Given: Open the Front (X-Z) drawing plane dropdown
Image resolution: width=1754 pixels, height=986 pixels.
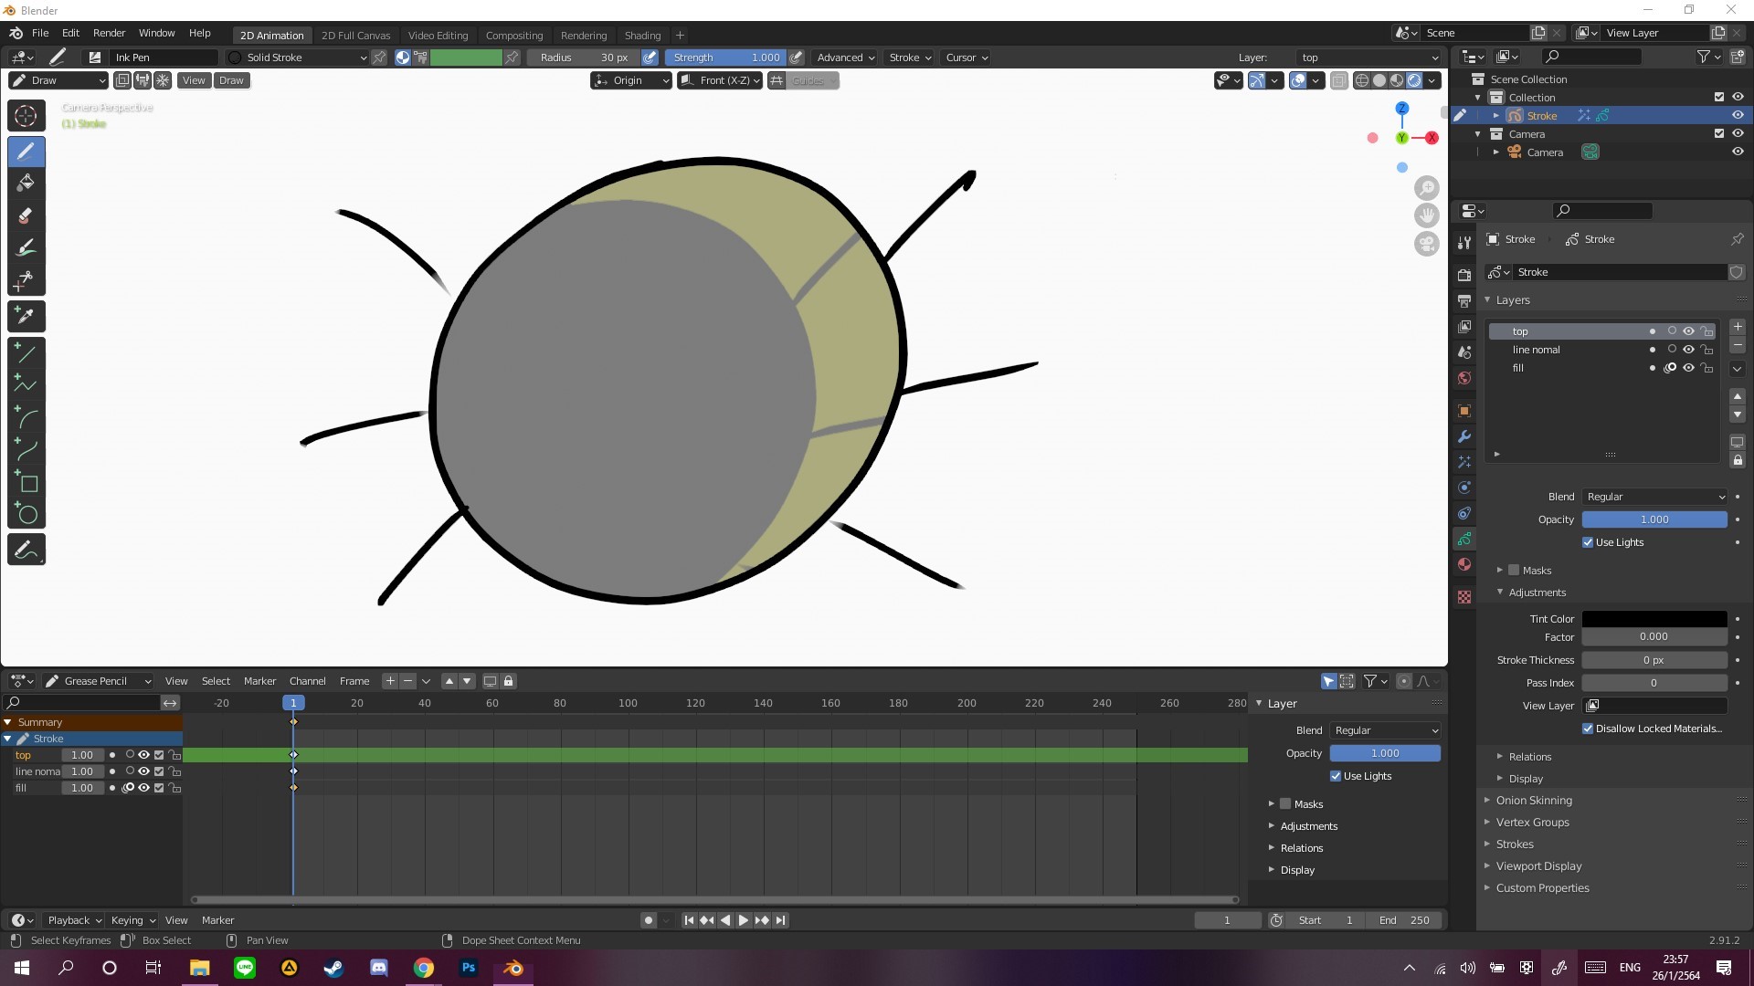Looking at the screenshot, I should coord(721,80).
